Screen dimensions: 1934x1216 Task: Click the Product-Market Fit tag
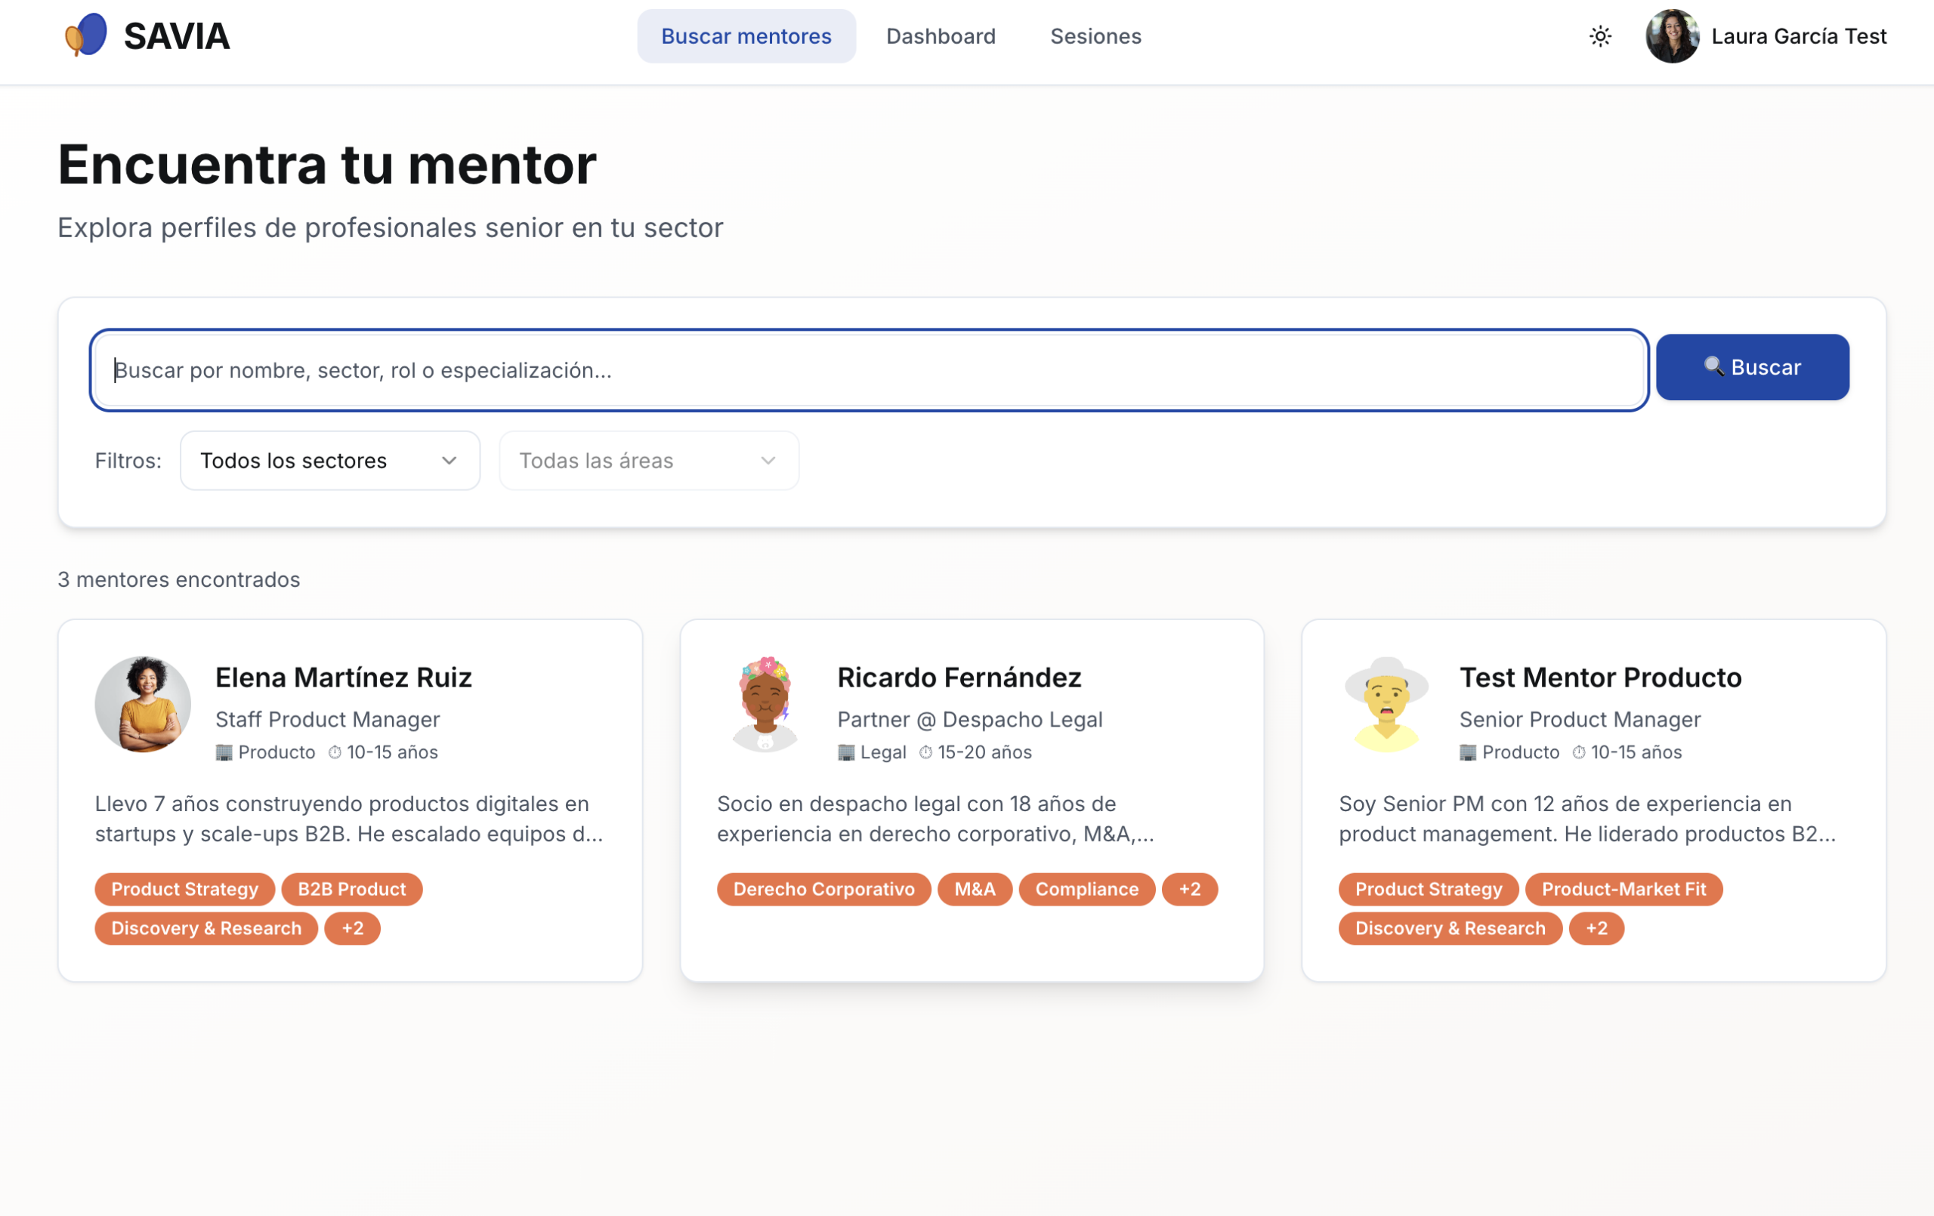point(1624,889)
